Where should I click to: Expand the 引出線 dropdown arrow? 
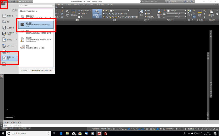[x=87, y=14]
